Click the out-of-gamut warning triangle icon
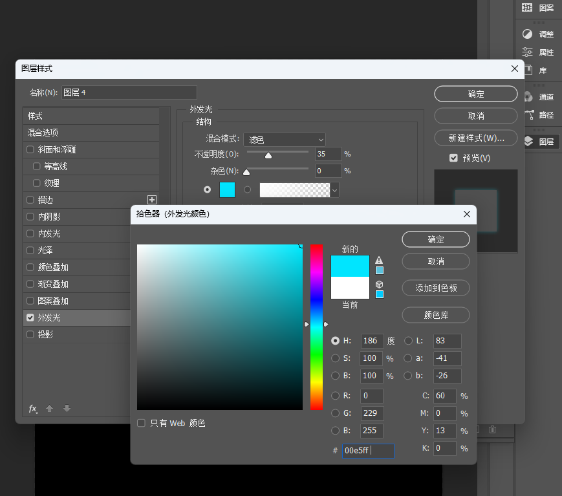This screenshot has width=562, height=496. (379, 260)
